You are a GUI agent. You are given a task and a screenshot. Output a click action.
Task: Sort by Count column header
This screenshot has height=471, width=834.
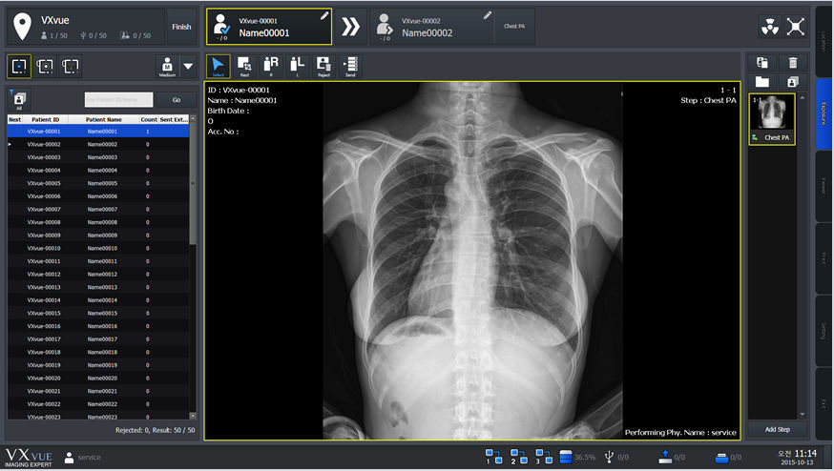[x=149, y=119]
